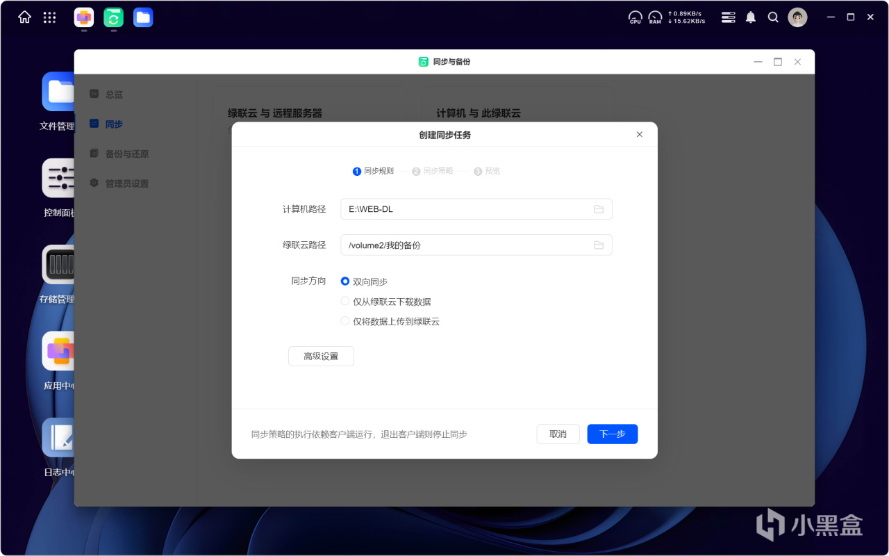Open 高级设置 button
This screenshot has height=556, width=889.
point(321,357)
